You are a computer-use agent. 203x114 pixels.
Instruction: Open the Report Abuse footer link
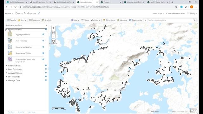coord(31,112)
